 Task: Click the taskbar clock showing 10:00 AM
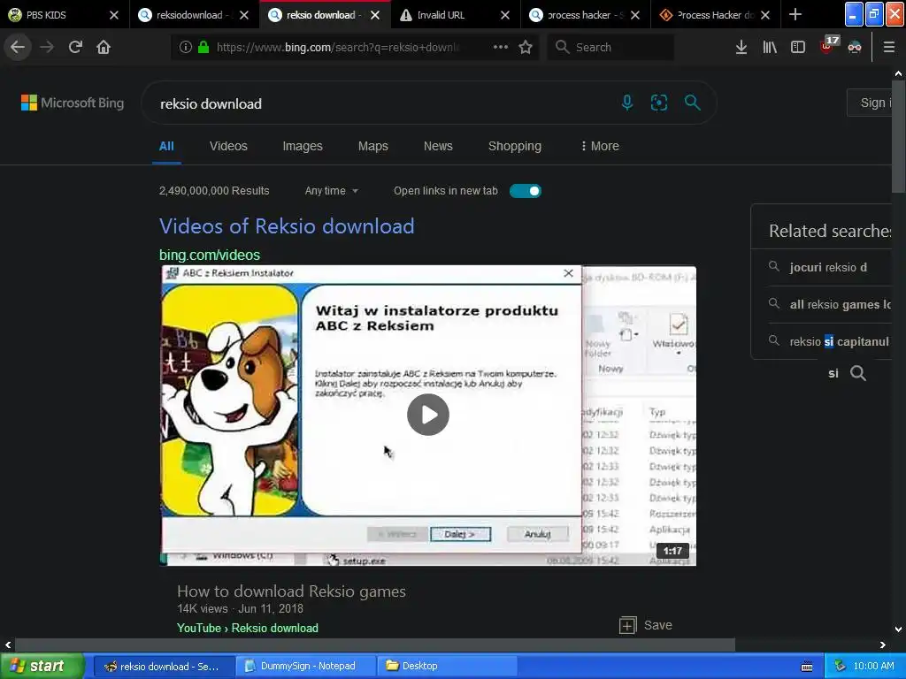tap(873, 666)
